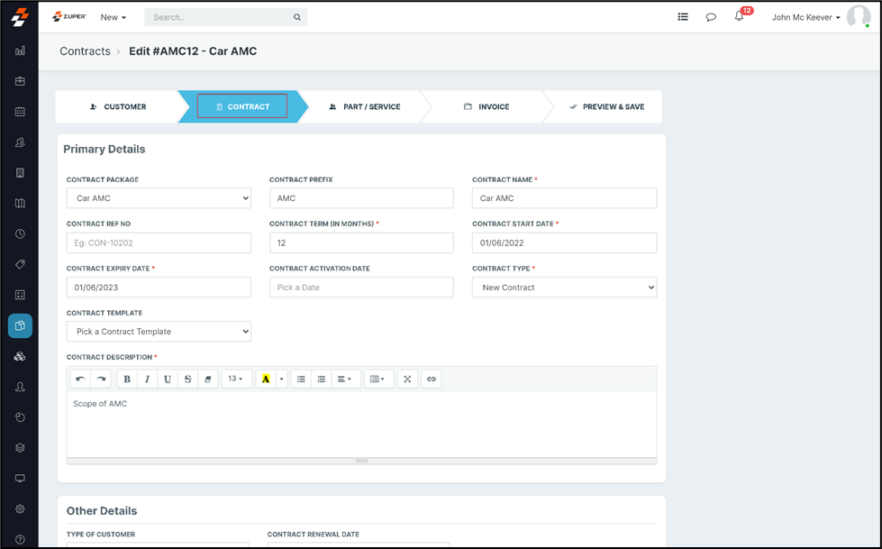Open settings gear in left sidebar
The width and height of the screenshot is (882, 549).
[x=20, y=509]
